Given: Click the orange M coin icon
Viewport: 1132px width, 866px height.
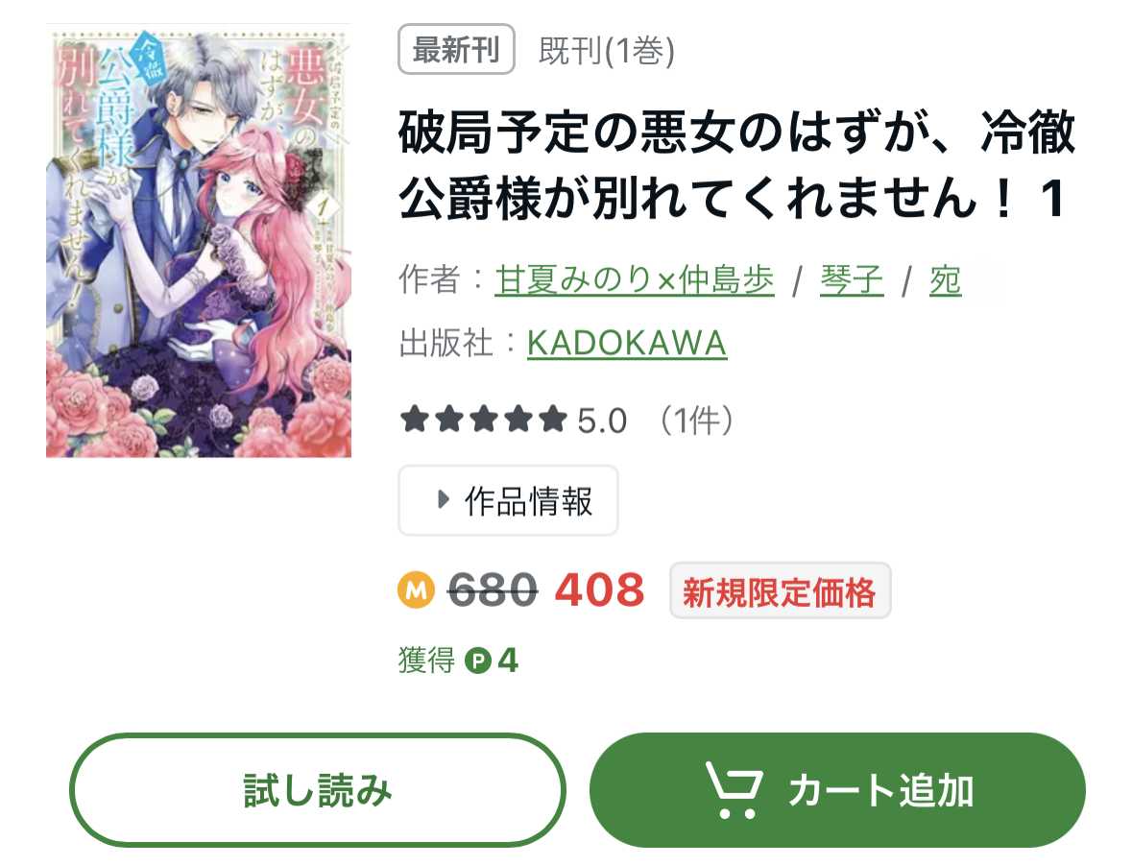Looking at the screenshot, I should pyautogui.click(x=417, y=590).
